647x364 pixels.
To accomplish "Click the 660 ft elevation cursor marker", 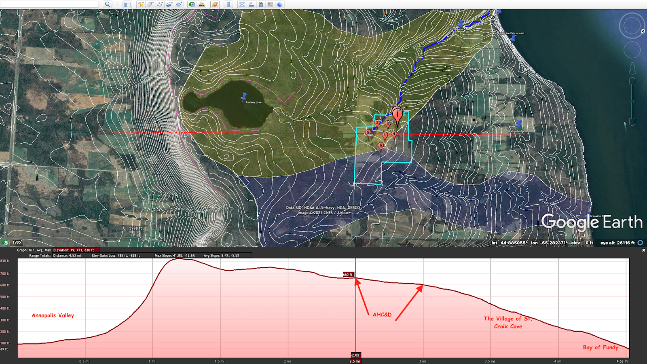I will 348,275.
